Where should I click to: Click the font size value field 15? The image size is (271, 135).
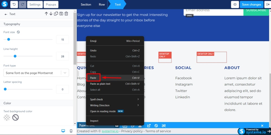(x=63, y=40)
